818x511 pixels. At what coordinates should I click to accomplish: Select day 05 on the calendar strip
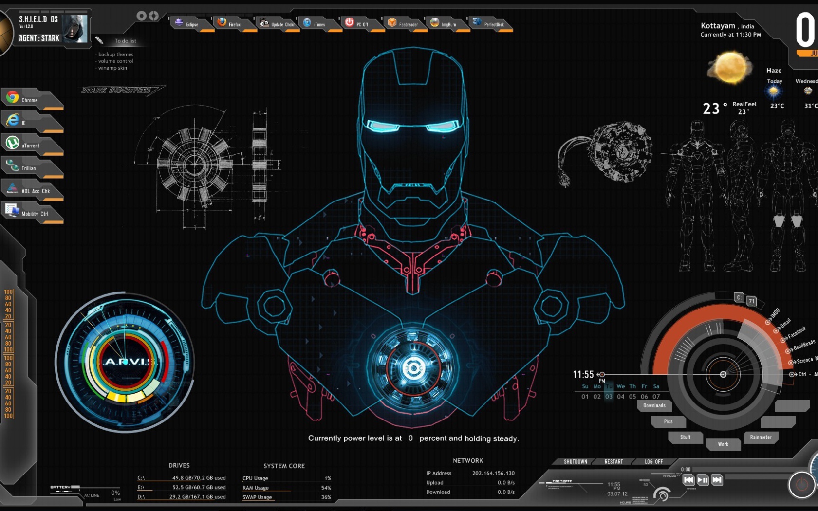[632, 397]
